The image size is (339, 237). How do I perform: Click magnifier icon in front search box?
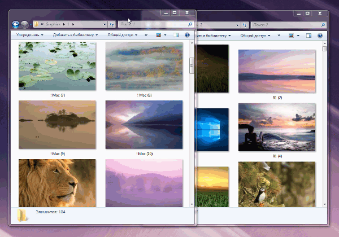coord(190,24)
